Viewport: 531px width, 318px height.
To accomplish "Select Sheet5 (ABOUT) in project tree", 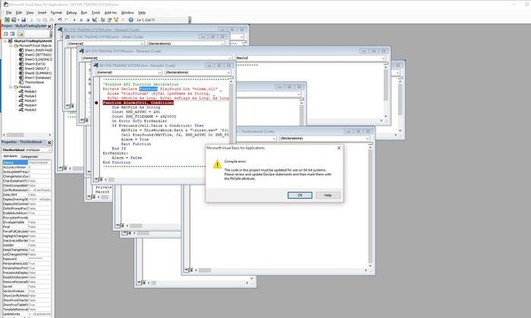I will tap(34, 69).
